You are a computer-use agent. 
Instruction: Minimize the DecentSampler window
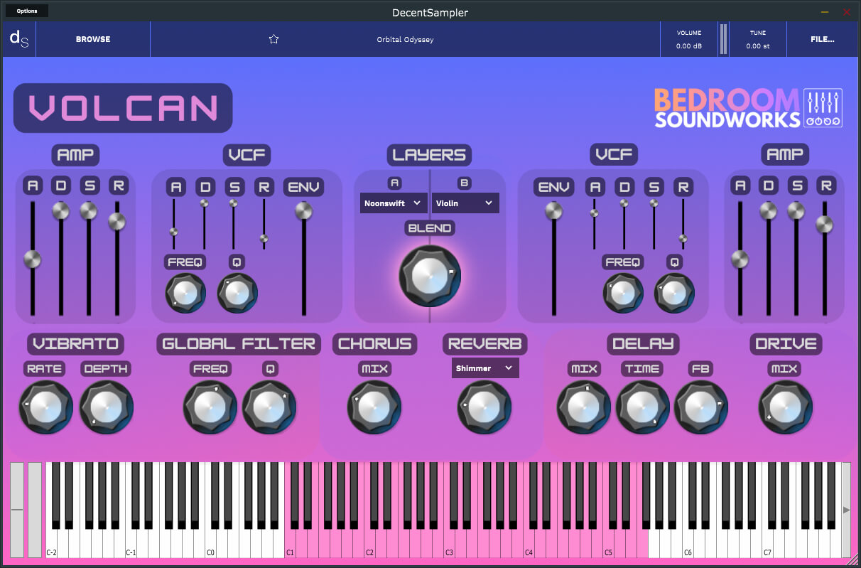(x=825, y=12)
